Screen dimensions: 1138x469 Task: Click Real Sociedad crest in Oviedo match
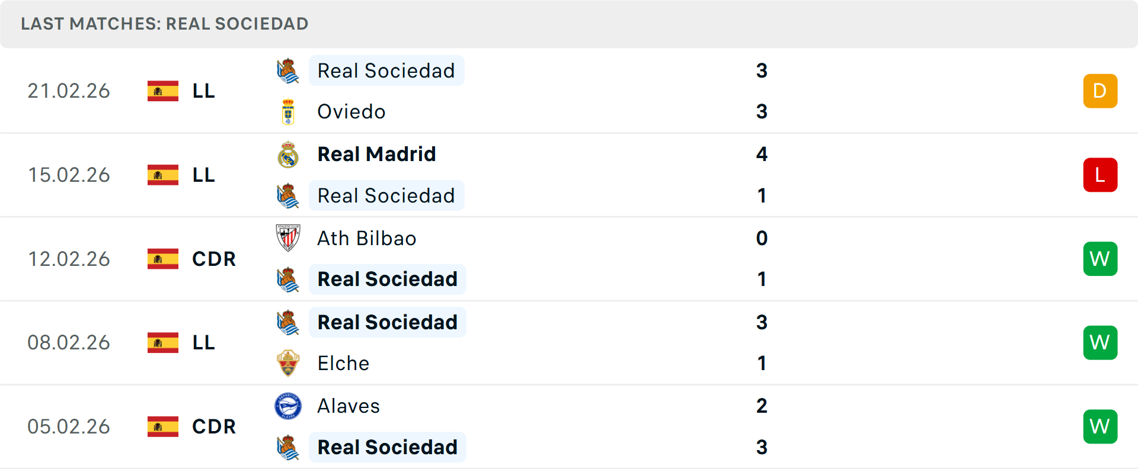[288, 71]
